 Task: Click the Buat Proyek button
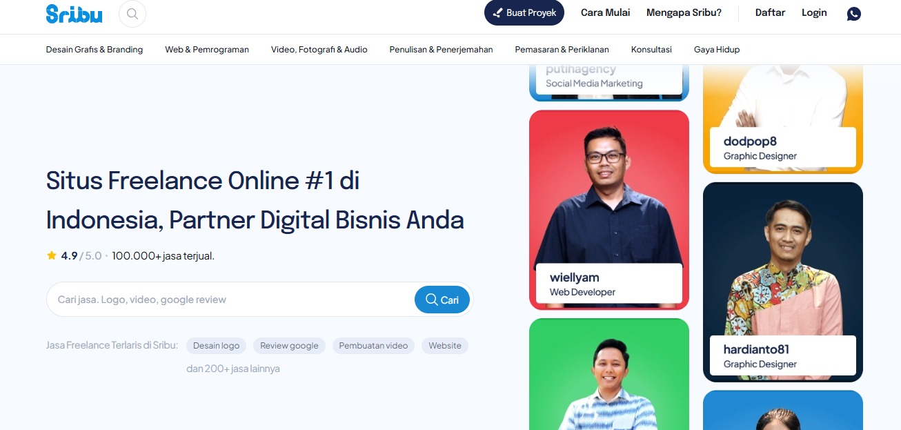click(x=524, y=12)
